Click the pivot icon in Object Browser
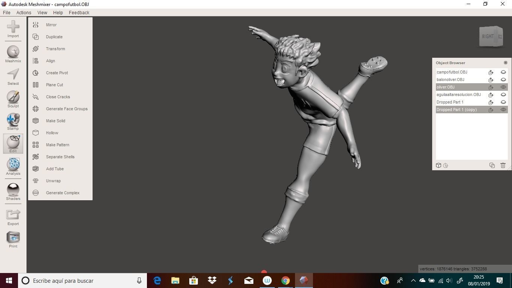Image resolution: width=512 pixels, height=288 pixels. (x=446, y=165)
